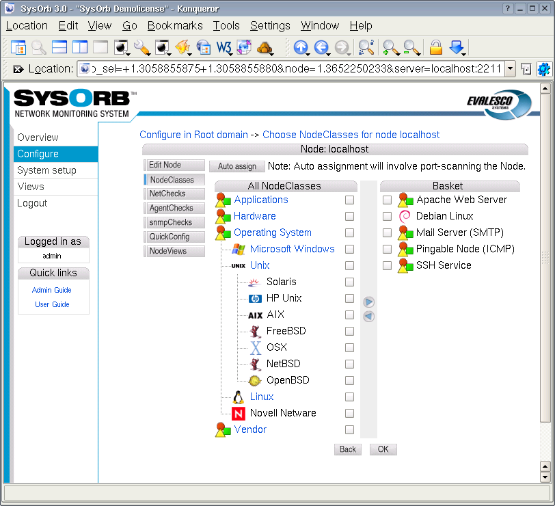Open the Konqueror window menu icon in title bar
Screen dimensions: 555x506
(x=10, y=8)
